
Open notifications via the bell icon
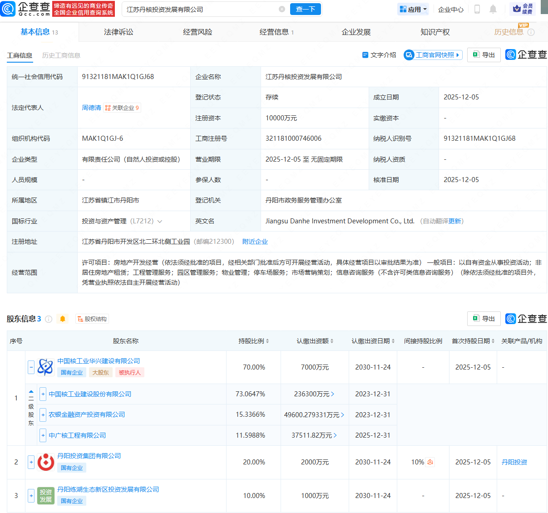coord(493,9)
